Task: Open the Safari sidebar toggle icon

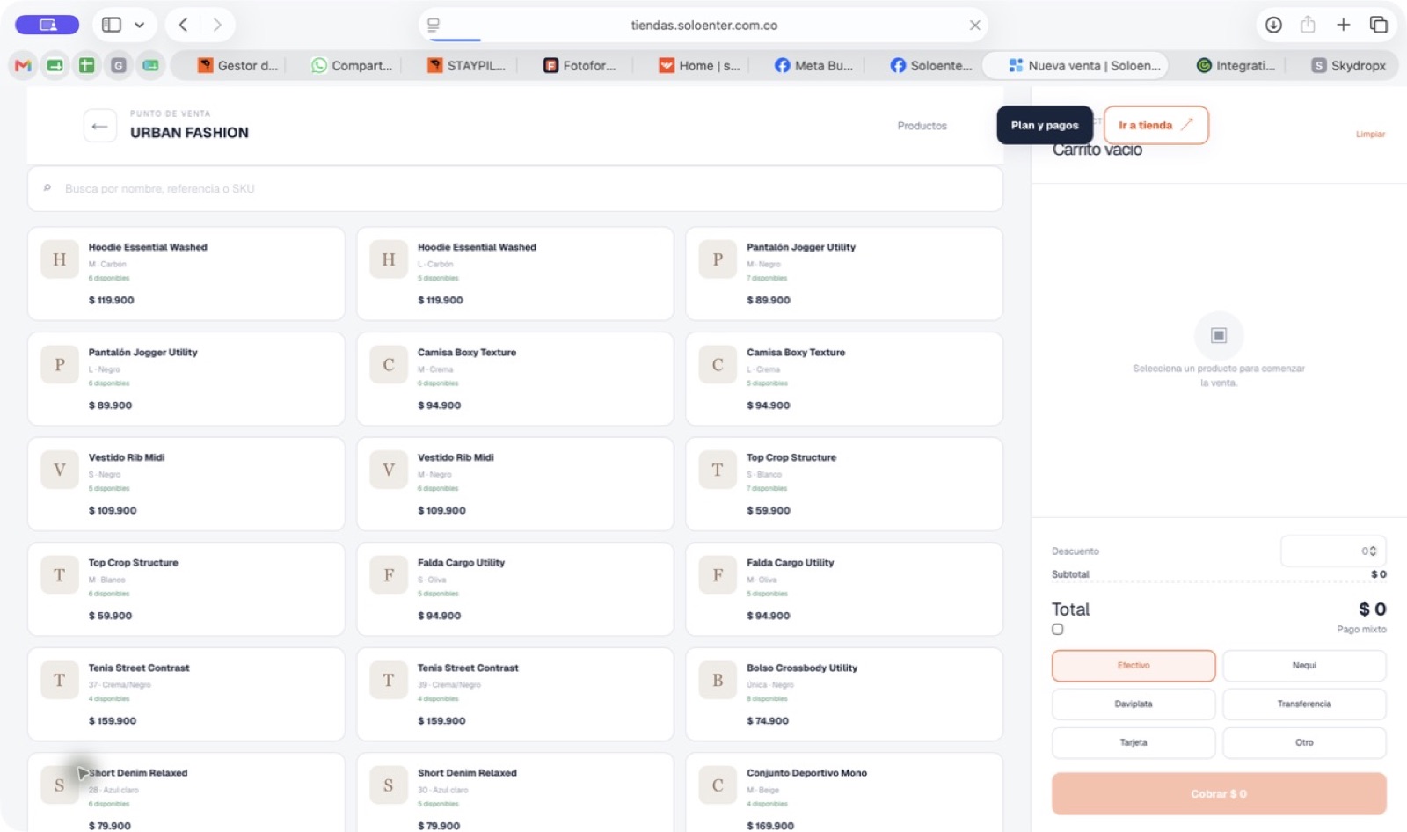Action: 112,25
